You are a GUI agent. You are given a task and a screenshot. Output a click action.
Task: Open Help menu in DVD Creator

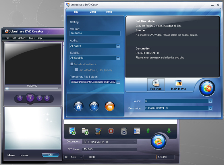(39, 38)
